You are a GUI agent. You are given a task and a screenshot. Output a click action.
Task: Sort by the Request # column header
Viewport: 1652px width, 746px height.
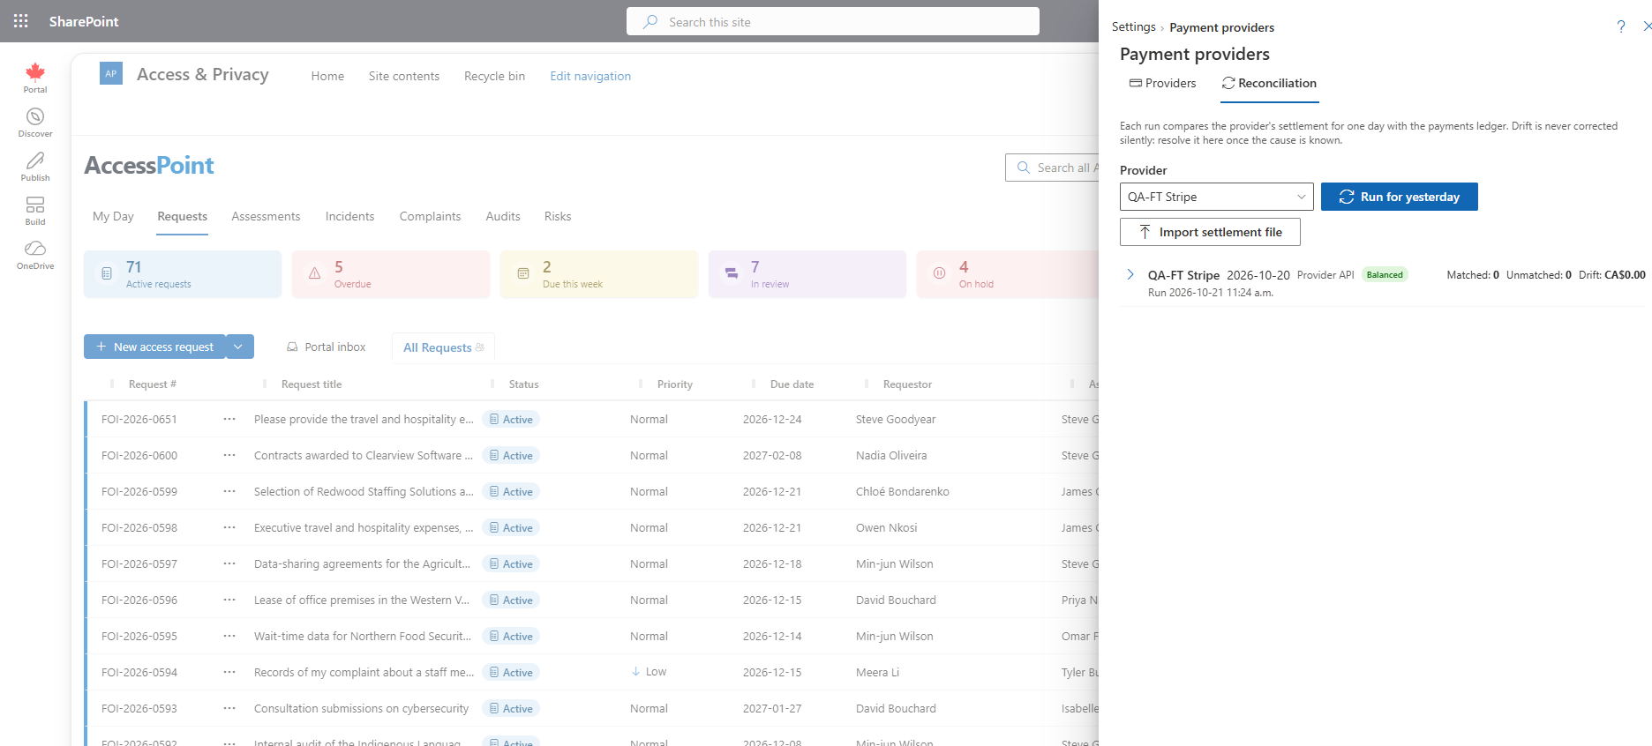click(153, 384)
